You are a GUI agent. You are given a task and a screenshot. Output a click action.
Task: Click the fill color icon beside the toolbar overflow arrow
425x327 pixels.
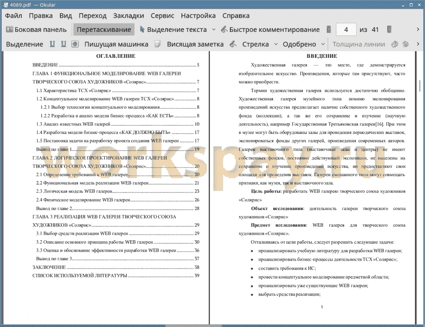click(405, 44)
